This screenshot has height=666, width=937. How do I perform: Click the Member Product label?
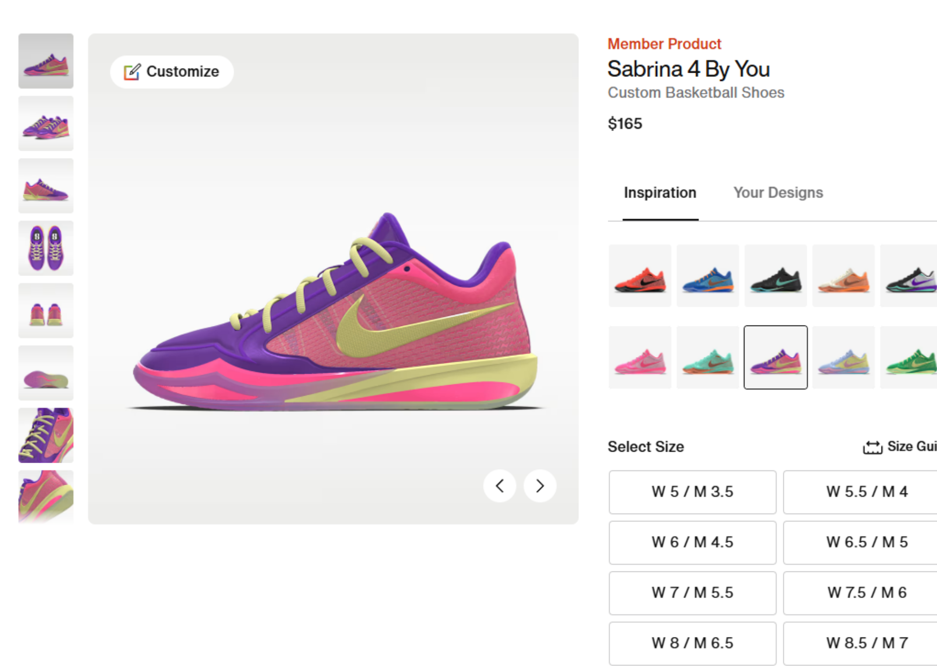click(664, 44)
